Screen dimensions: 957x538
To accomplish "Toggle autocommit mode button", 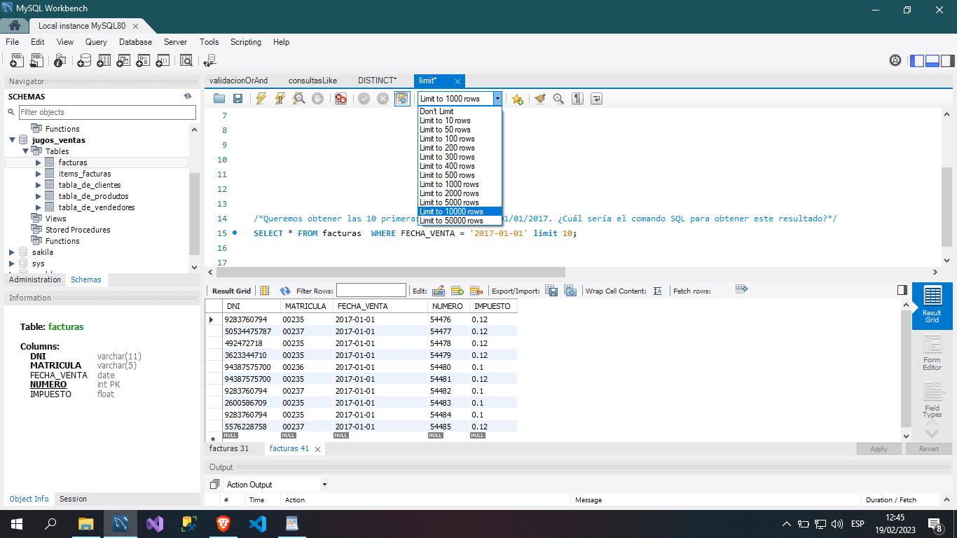I will (402, 99).
